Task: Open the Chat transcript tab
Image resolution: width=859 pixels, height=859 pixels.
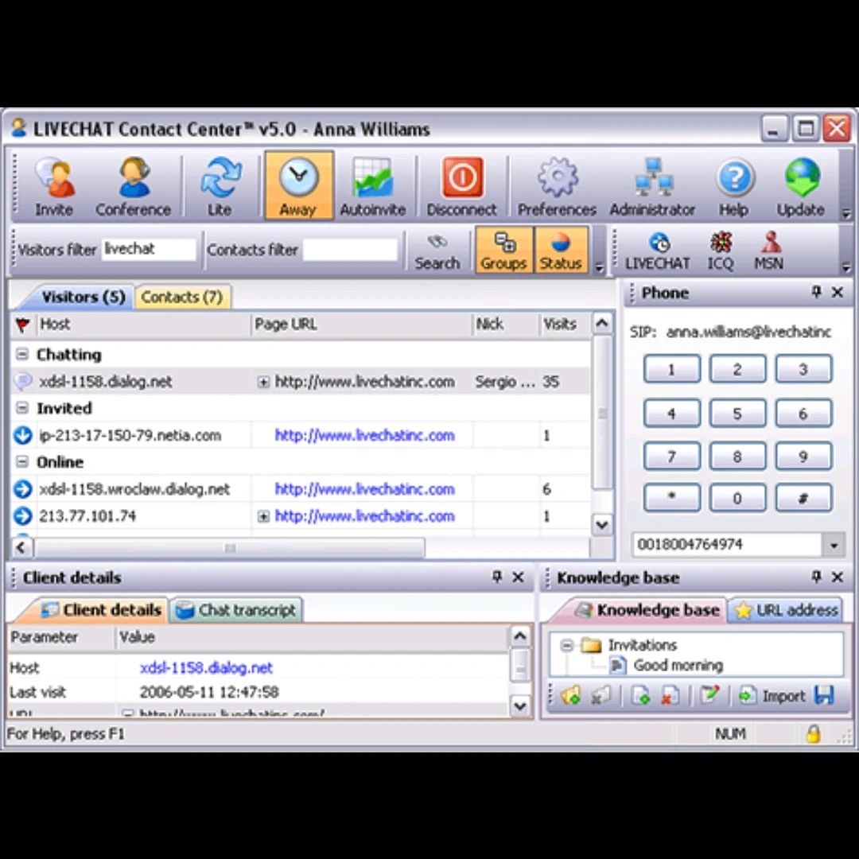Action: coord(236,610)
